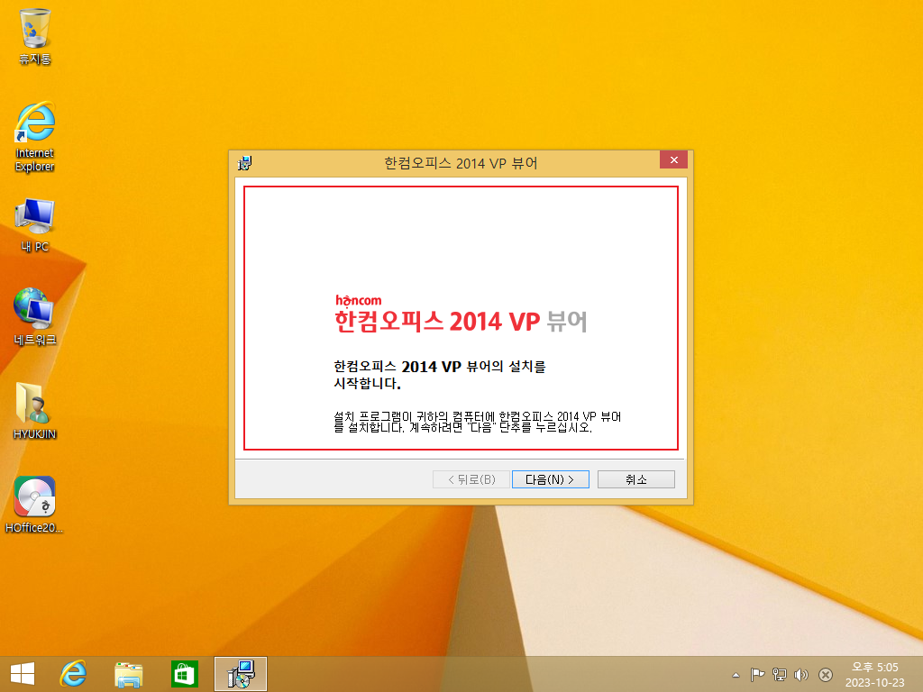This screenshot has width=923, height=692.
Task: Open the HYUKJIN user folder icon
Action: pyautogui.click(x=35, y=411)
